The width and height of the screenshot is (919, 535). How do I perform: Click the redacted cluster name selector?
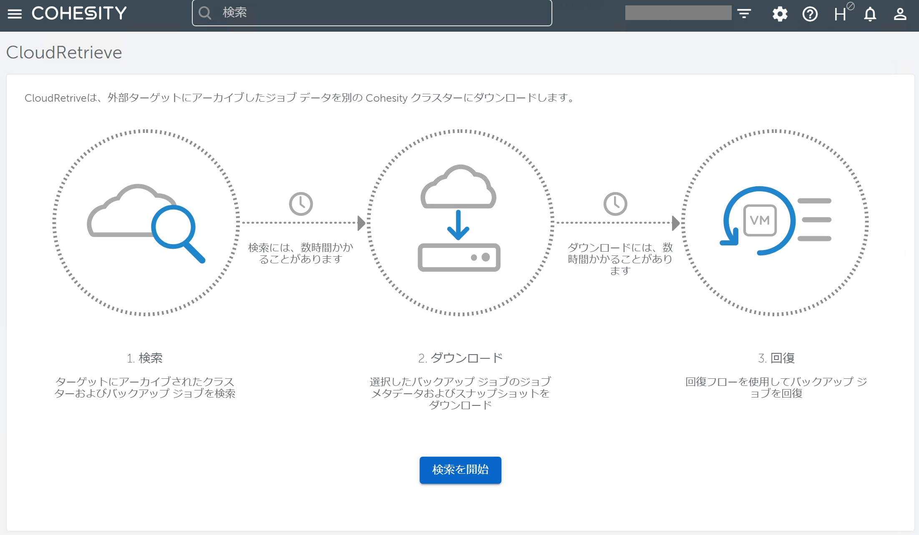(678, 13)
